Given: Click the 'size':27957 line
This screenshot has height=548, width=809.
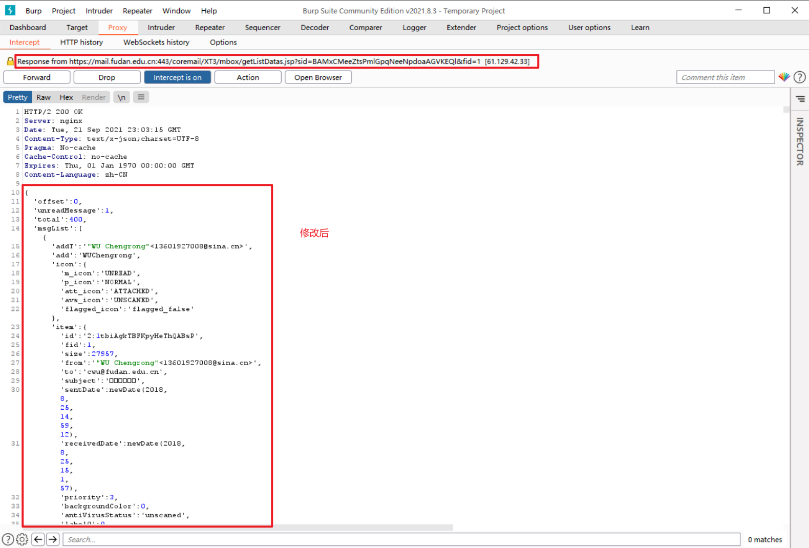Looking at the screenshot, I should [89, 354].
